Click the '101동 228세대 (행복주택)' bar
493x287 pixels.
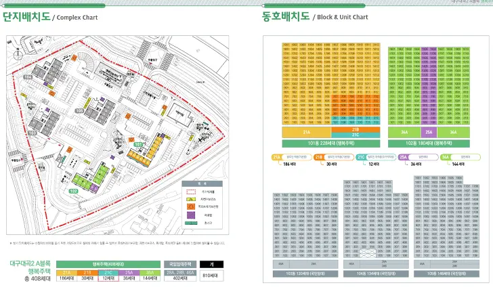click(x=330, y=143)
